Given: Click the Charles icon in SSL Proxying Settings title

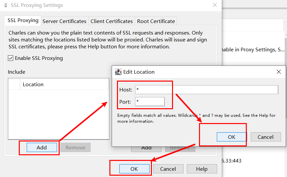Looking at the screenshot, I should 6,5.
